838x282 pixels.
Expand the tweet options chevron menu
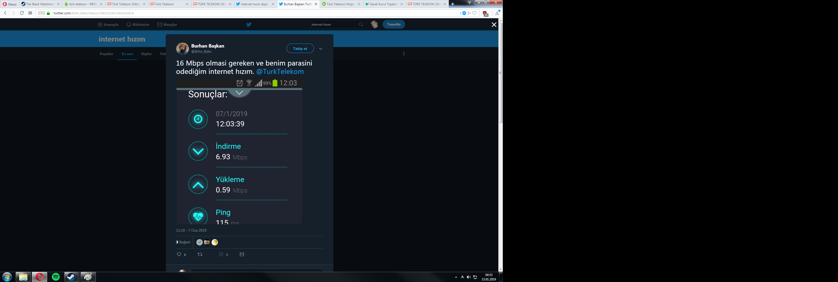(321, 49)
